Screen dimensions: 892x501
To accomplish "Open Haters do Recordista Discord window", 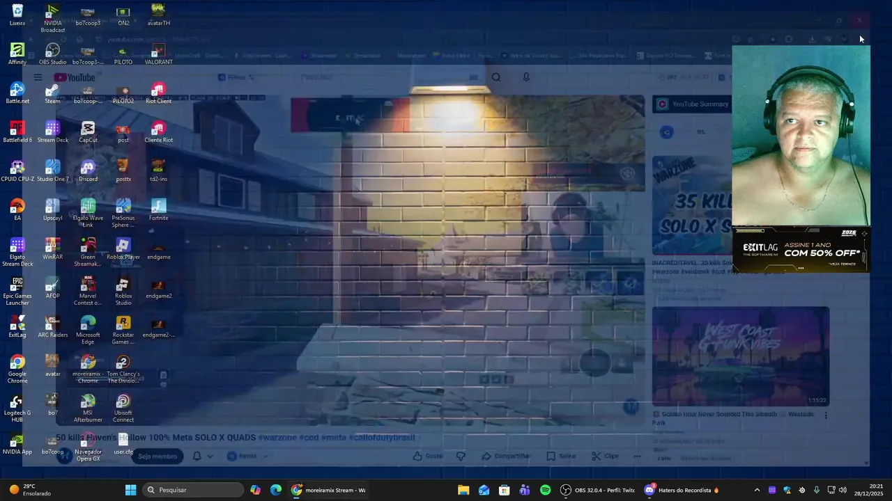I will 682,490.
